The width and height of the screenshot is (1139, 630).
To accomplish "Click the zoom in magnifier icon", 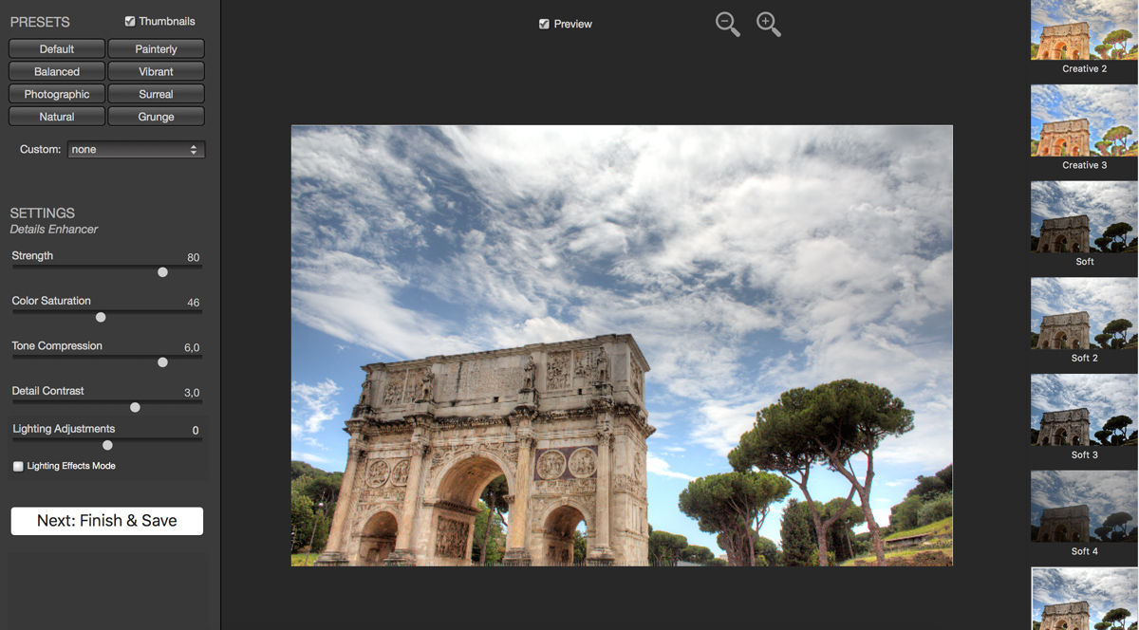I will click(x=768, y=24).
